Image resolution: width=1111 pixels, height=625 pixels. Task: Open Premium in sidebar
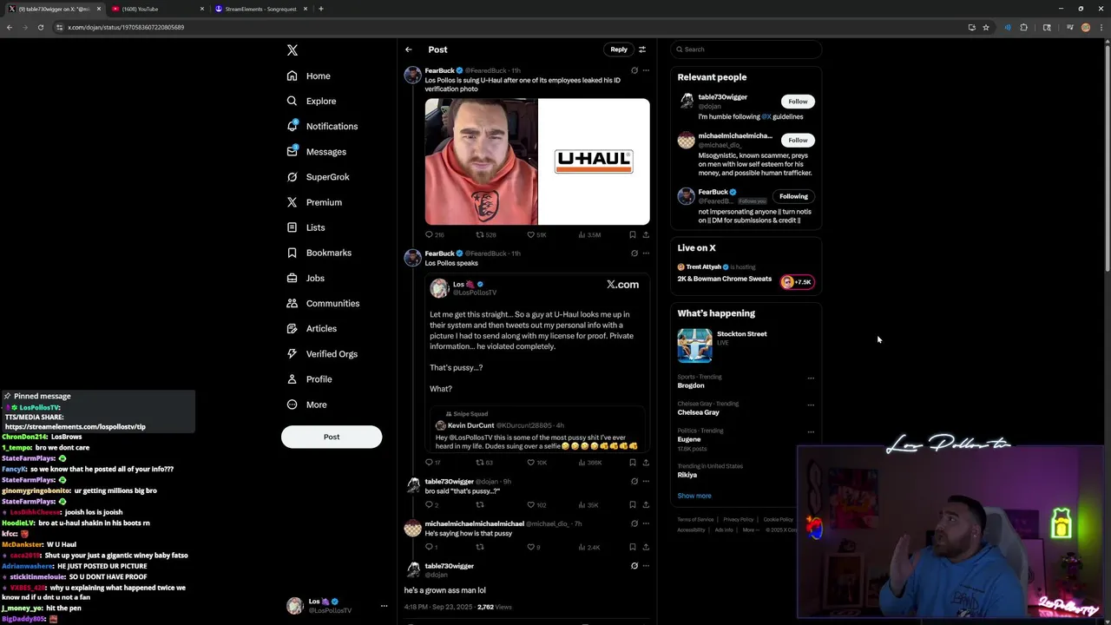coord(314,202)
